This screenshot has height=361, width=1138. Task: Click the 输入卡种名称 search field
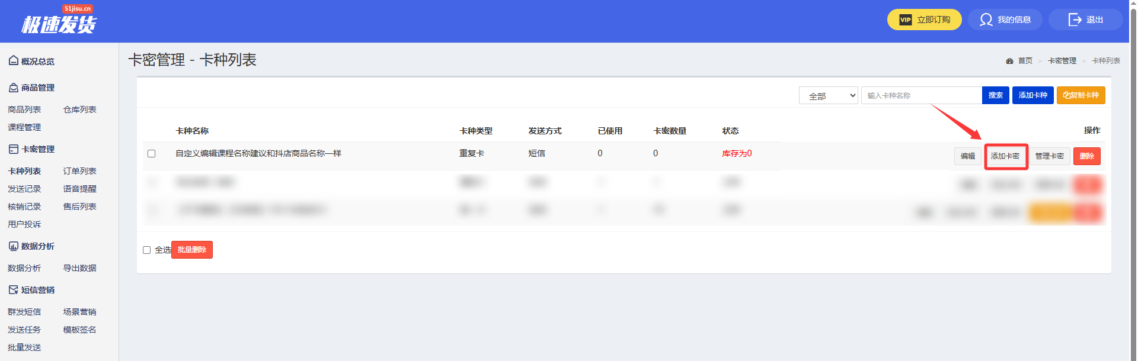(x=920, y=95)
